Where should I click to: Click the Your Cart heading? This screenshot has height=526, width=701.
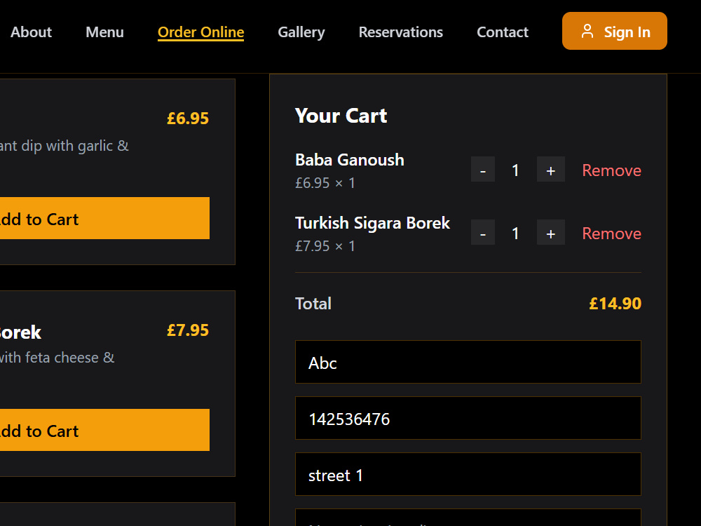tap(341, 116)
